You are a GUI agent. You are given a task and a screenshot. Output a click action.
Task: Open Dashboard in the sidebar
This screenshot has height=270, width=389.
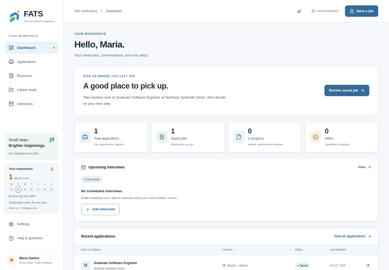(x=32, y=48)
